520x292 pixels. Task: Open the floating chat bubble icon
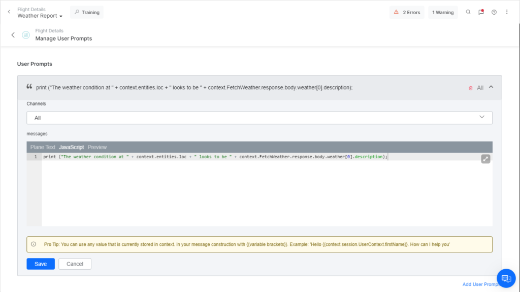[x=506, y=278]
